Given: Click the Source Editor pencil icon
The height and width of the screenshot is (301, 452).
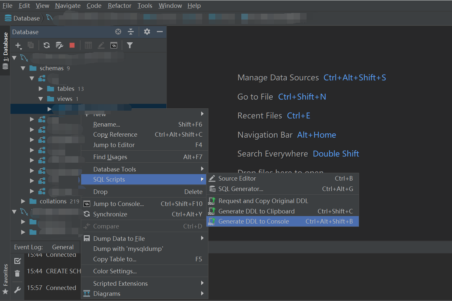Looking at the screenshot, I should (x=212, y=178).
